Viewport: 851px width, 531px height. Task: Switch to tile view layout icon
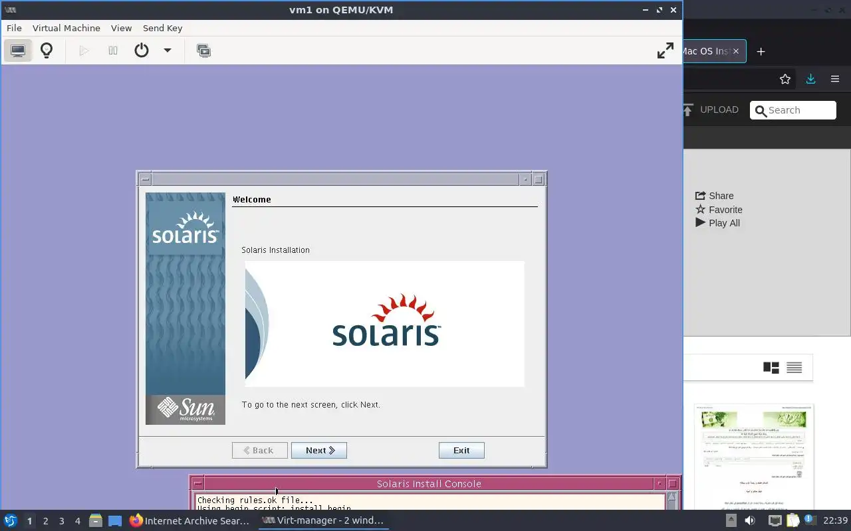pos(771,368)
